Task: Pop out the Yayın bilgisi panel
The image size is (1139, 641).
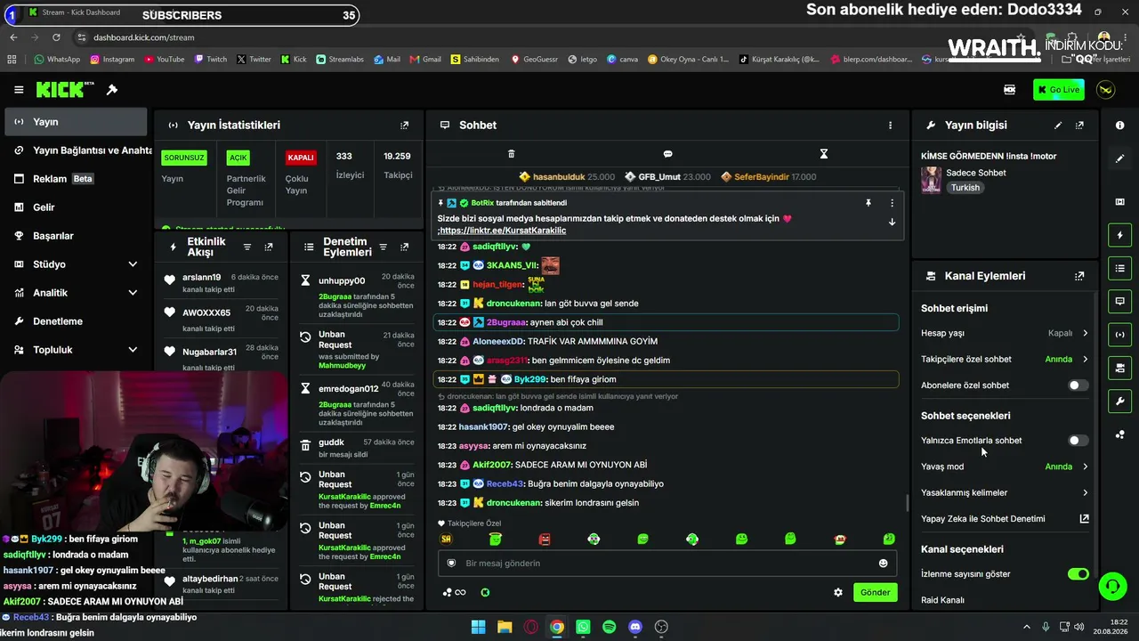Action: coord(1079,126)
